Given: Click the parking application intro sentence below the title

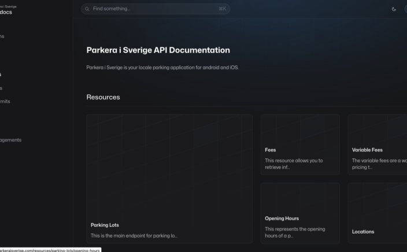Looking at the screenshot, I should tap(162, 68).
